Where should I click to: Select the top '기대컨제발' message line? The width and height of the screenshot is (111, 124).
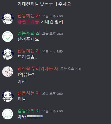tap(44, 4)
